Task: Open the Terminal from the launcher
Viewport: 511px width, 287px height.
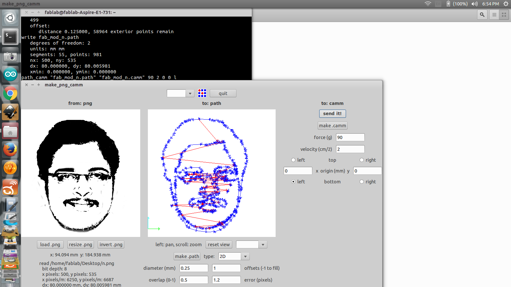Action: (10, 37)
